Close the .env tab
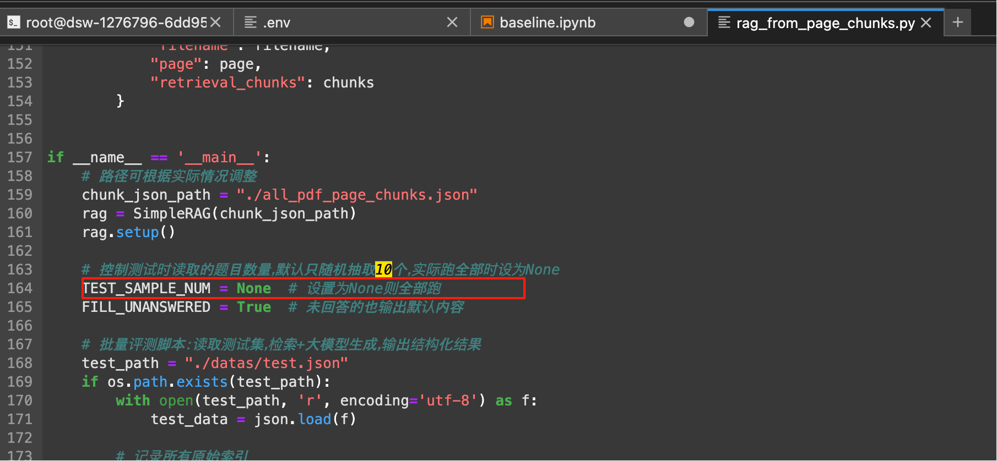This screenshot has height=461, width=997. 452,23
